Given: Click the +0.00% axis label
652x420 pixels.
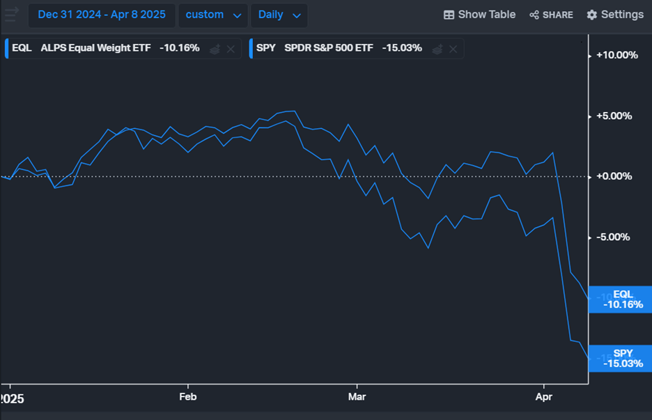Looking at the screenshot, I should coord(614,176).
